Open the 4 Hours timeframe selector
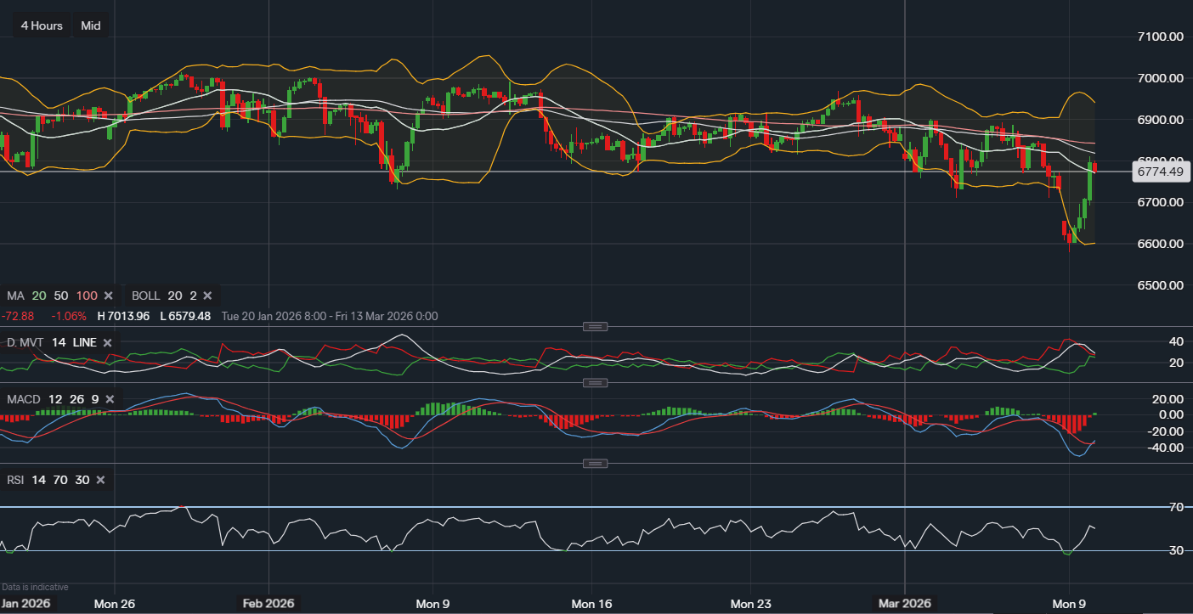 (42, 25)
